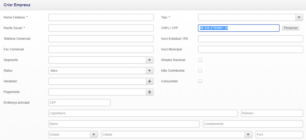306x140 pixels.
Task: Click the Não Contribuinte label text
Action: coord(173,71)
